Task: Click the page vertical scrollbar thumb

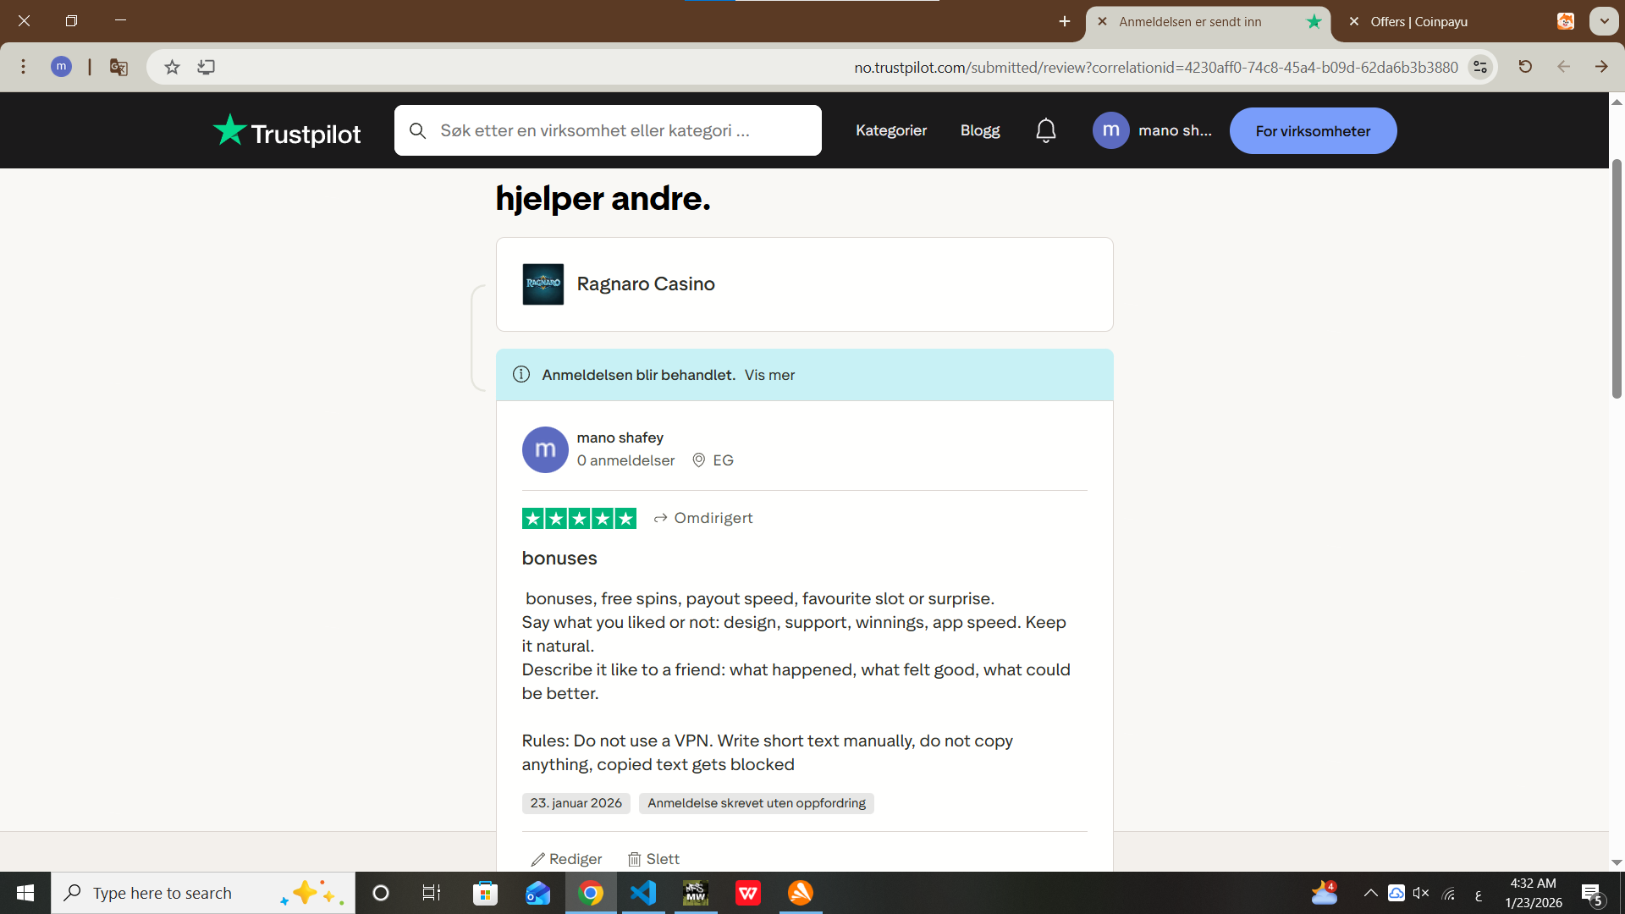Action: 1617,278
